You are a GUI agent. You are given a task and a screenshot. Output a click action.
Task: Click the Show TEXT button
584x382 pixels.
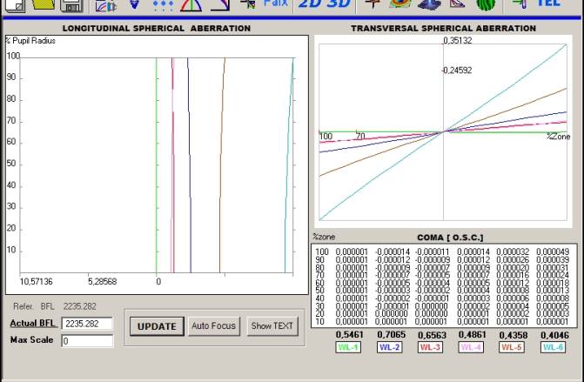pyautogui.click(x=272, y=326)
